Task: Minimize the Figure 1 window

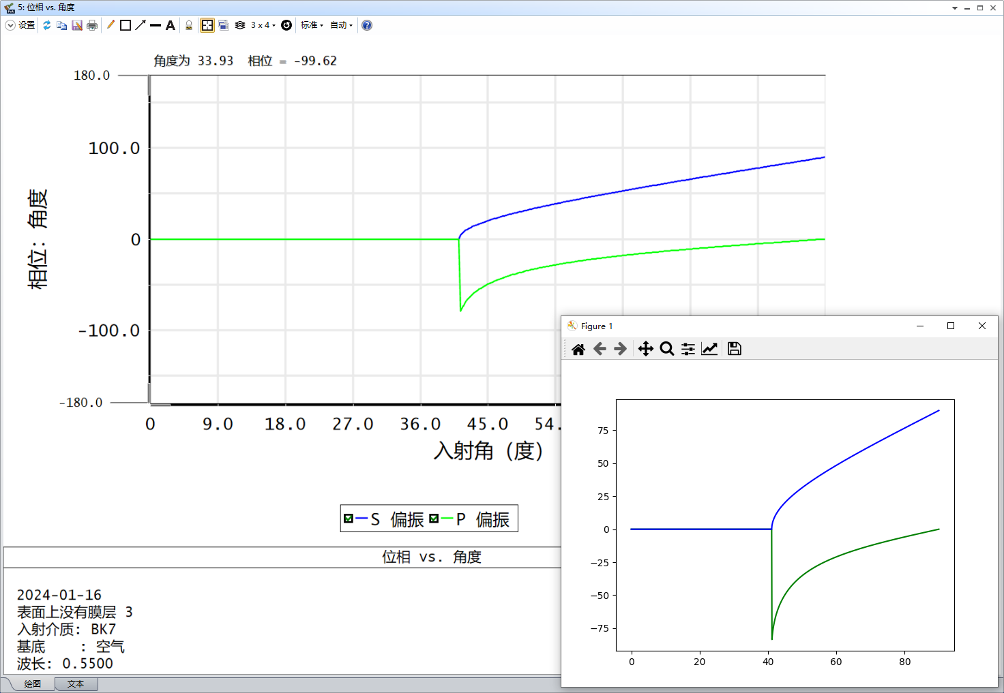Action: [x=920, y=326]
